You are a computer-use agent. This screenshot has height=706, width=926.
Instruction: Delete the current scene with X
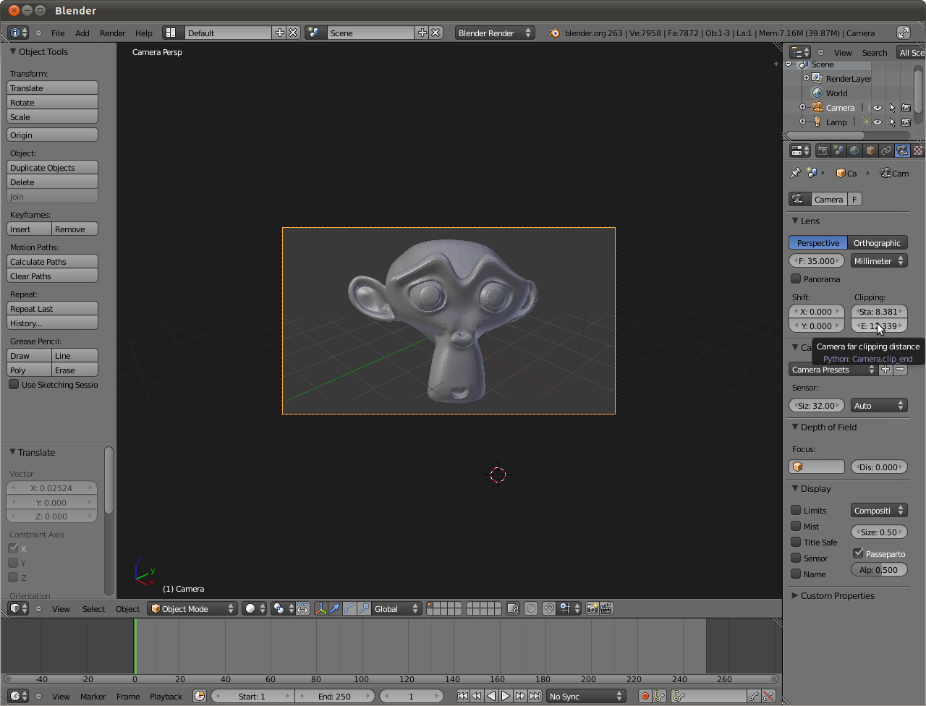[x=436, y=33]
